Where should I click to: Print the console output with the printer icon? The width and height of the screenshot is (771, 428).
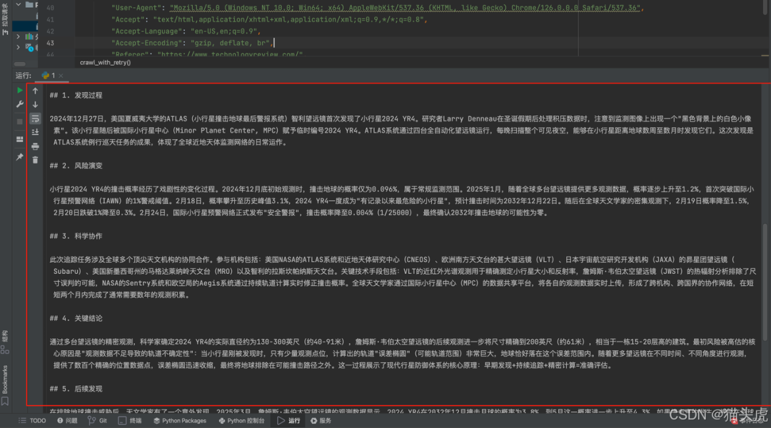click(x=36, y=146)
